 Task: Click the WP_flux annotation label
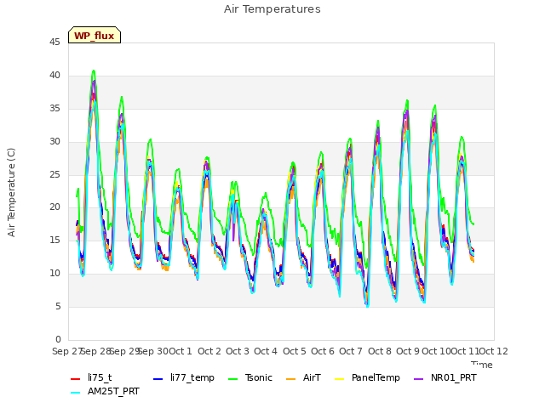(x=95, y=35)
